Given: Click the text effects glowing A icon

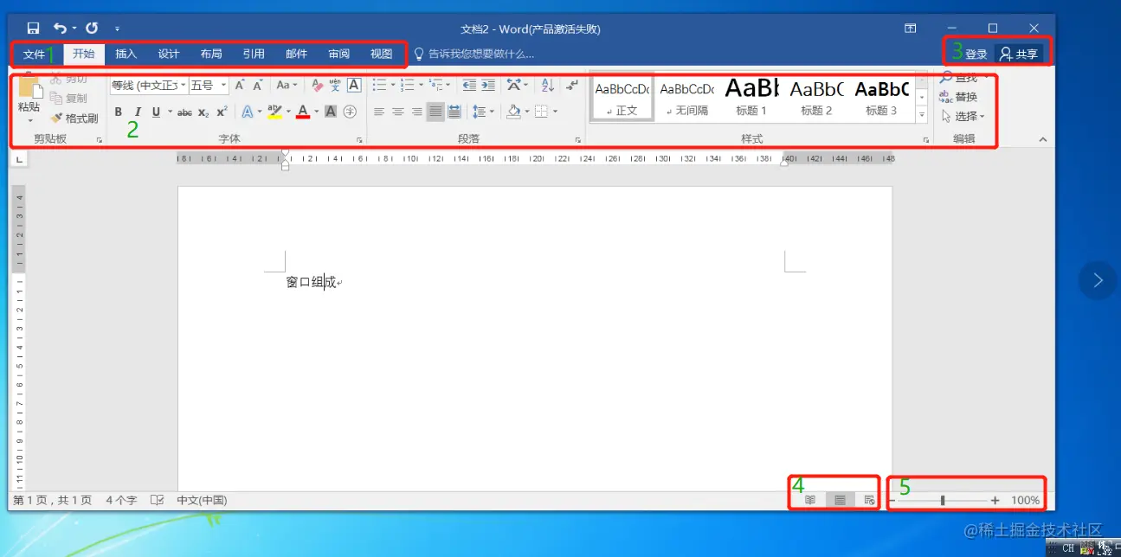Looking at the screenshot, I should tap(247, 112).
